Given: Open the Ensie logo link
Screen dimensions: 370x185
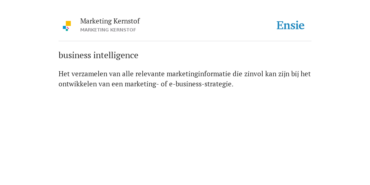Looking at the screenshot, I should (x=291, y=25).
